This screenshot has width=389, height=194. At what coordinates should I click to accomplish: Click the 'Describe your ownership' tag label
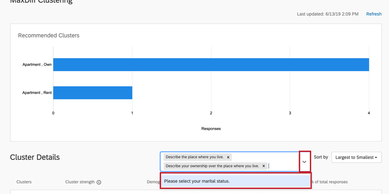pos(212,166)
